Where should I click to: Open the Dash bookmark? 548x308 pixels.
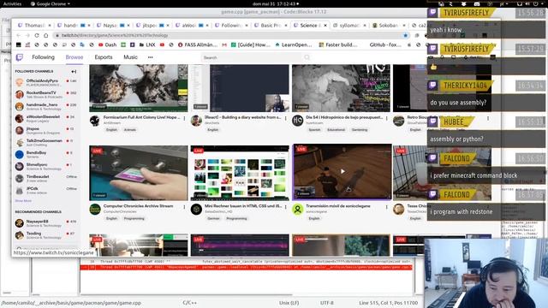point(108,44)
